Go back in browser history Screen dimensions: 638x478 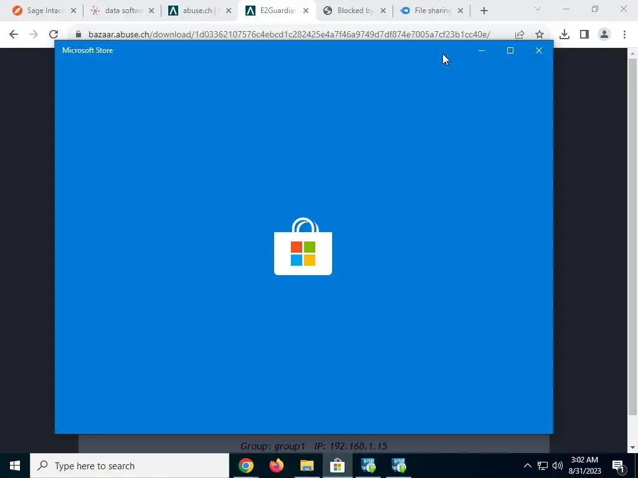click(x=14, y=34)
